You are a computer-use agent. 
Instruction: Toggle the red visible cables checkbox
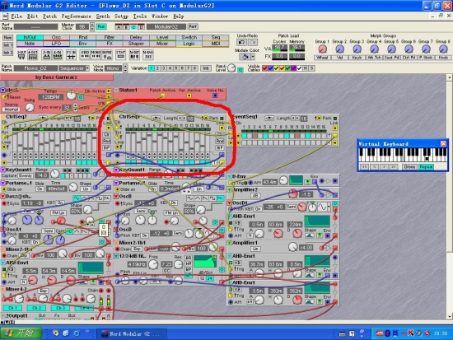click(264, 68)
